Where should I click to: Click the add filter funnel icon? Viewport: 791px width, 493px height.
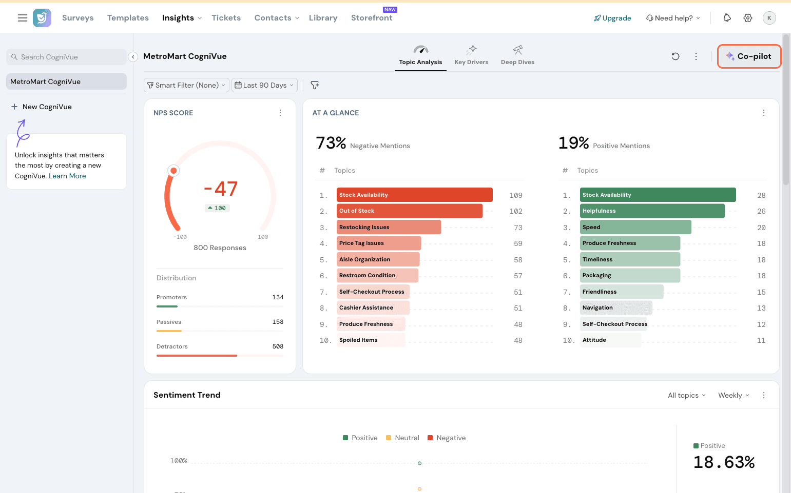coord(315,85)
